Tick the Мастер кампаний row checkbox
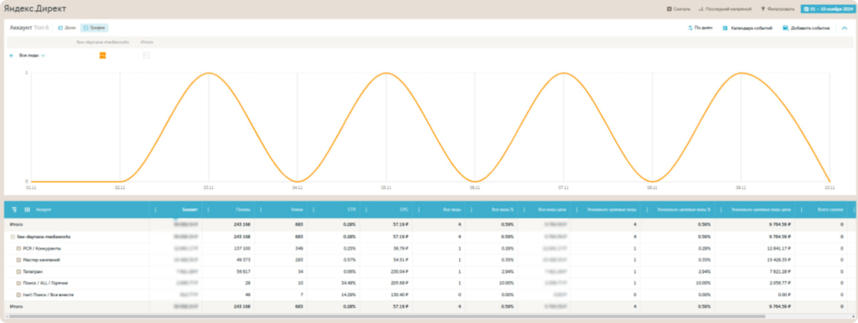Viewport: 858px width, 323px height. point(18,259)
